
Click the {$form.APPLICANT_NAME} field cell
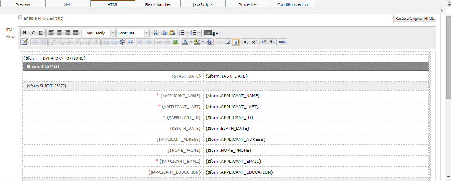coord(232,95)
